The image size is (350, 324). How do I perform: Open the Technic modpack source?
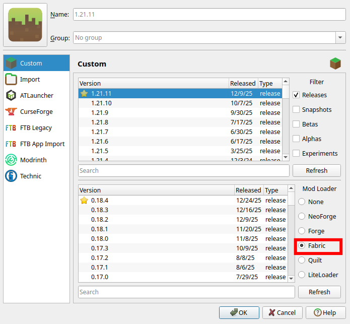30,176
